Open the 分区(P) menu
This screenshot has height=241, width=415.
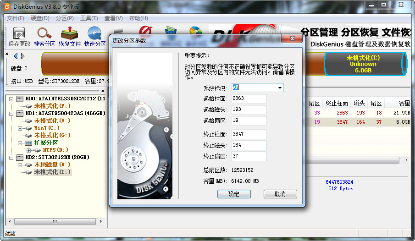click(65, 18)
